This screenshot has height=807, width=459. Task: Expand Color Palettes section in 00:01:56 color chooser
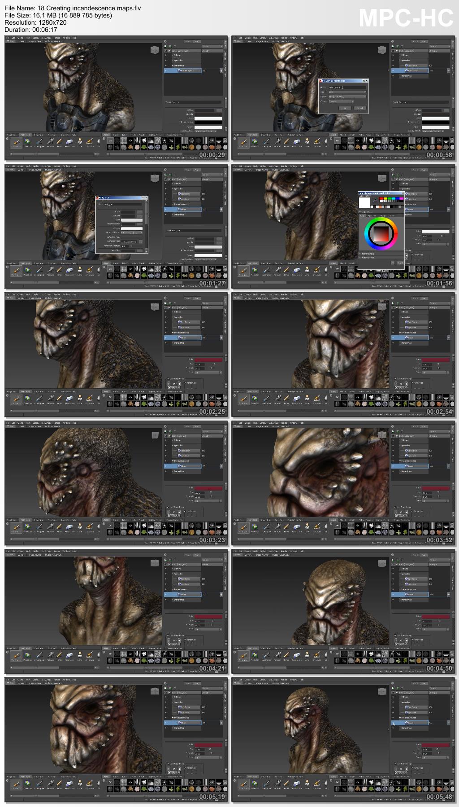[360, 258]
